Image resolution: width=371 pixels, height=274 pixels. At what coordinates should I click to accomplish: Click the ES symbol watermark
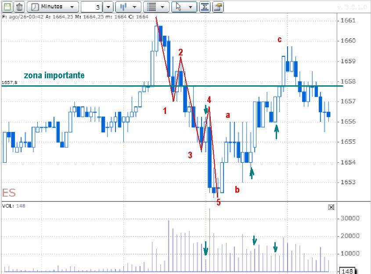click(x=9, y=193)
